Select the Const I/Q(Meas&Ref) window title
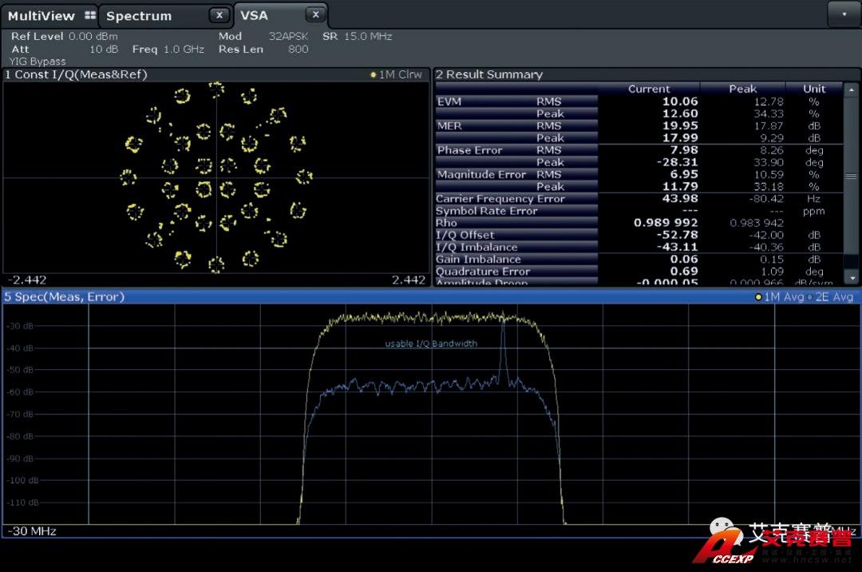This screenshot has width=862, height=572. (x=77, y=75)
